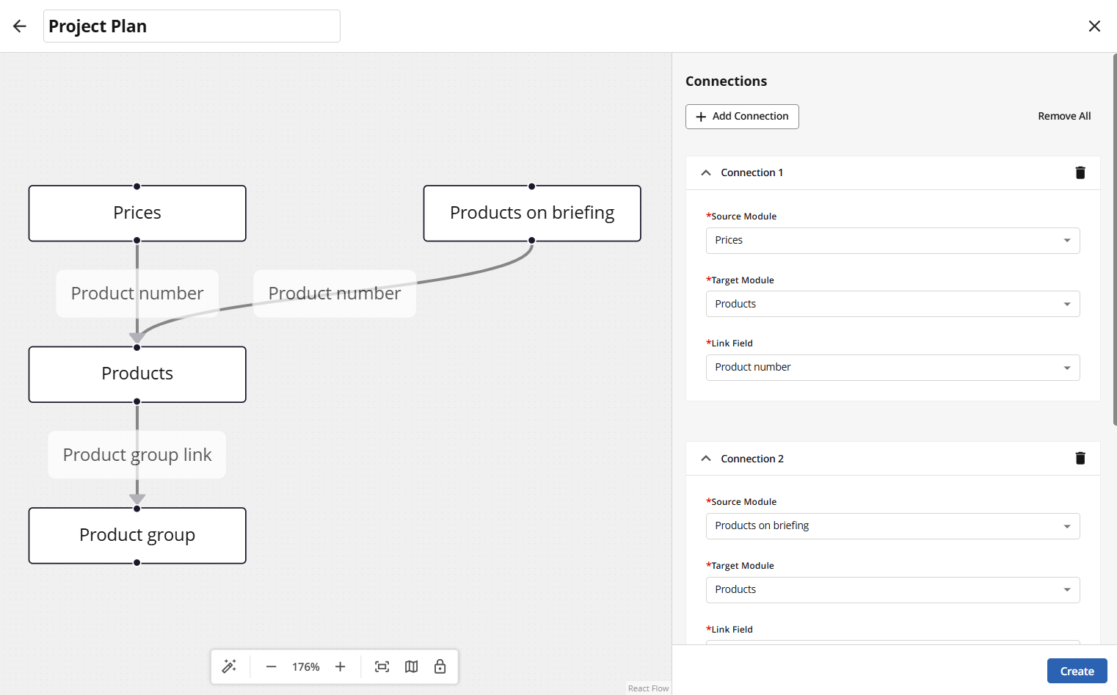This screenshot has width=1117, height=695.
Task: Open Source Module dropdown showing Products on briefing
Action: click(x=892, y=526)
